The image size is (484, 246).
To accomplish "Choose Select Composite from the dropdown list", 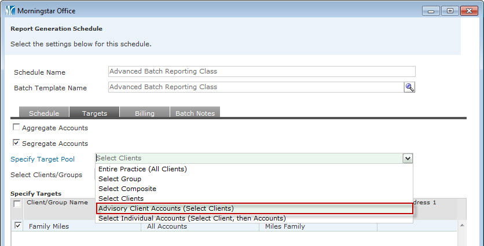I will click(x=127, y=189).
